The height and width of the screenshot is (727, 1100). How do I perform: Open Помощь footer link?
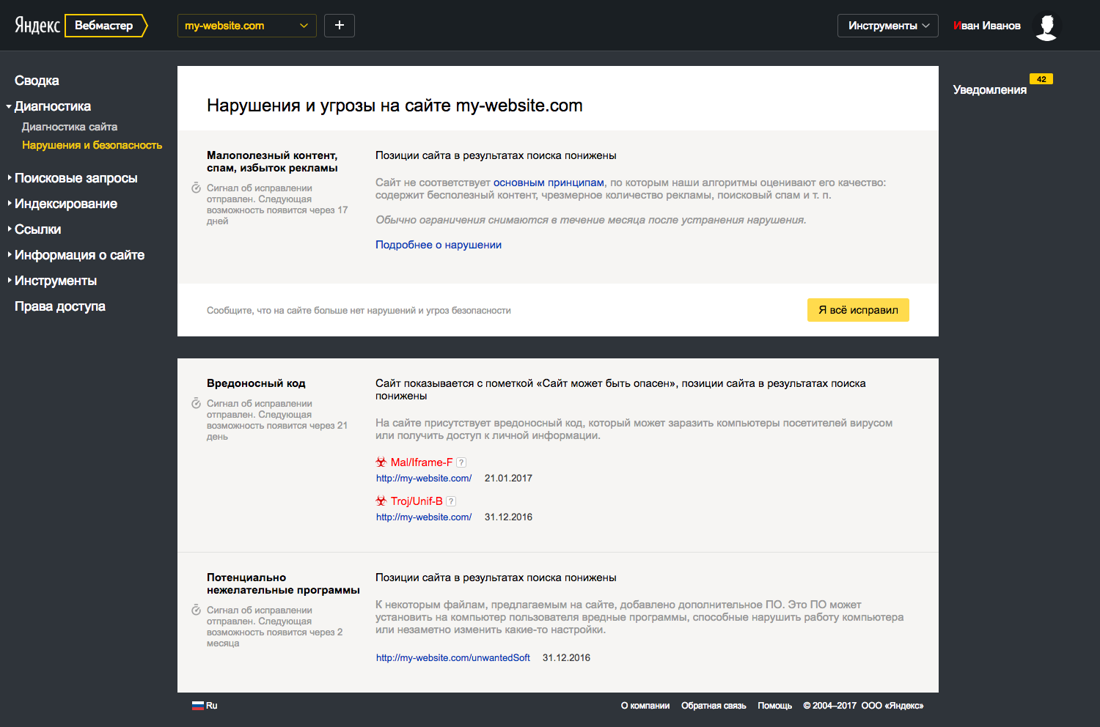pyautogui.click(x=775, y=706)
